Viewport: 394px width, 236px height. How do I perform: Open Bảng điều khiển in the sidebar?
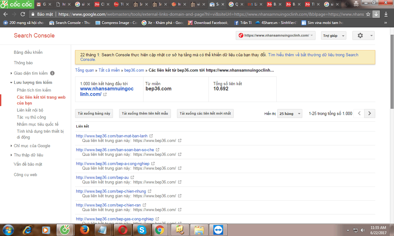click(28, 52)
